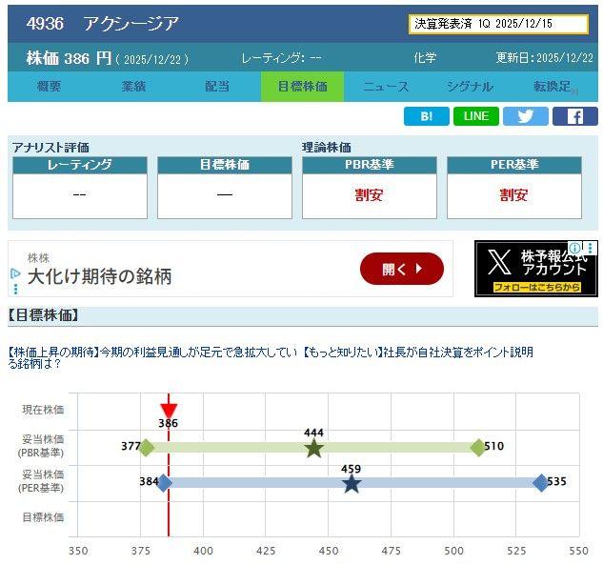Click the 決算発表済 1Q 2025/12/15 box
Viewport: 603px width, 565px height.
(498, 24)
